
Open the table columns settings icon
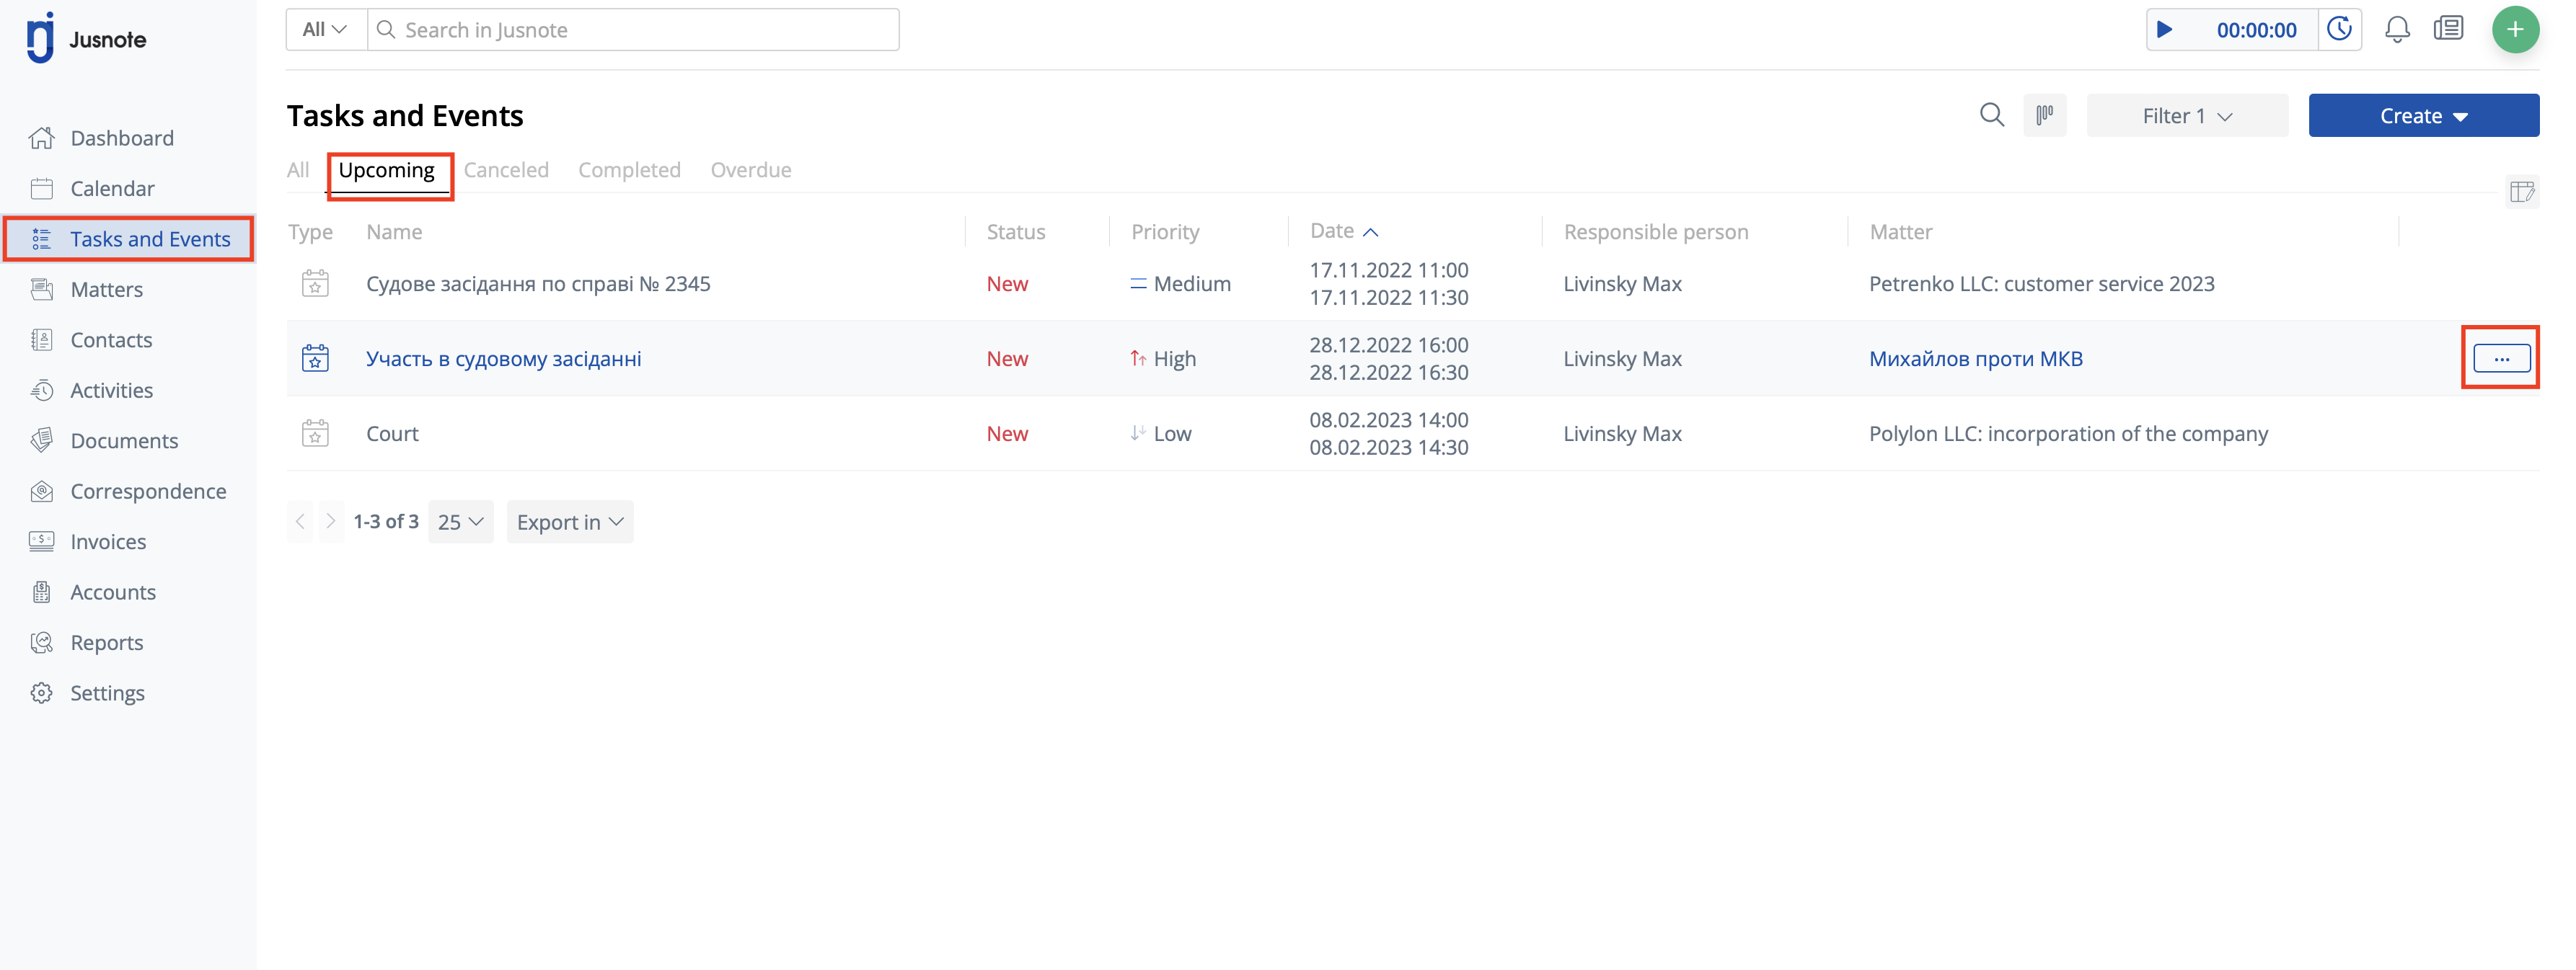click(2522, 192)
